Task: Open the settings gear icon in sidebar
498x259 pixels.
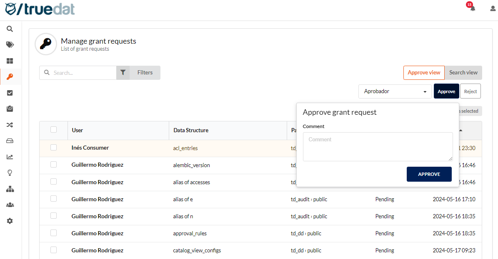Action: [x=10, y=221]
